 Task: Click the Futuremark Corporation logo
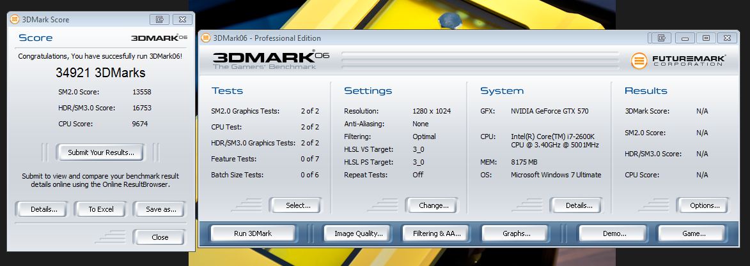(678, 61)
